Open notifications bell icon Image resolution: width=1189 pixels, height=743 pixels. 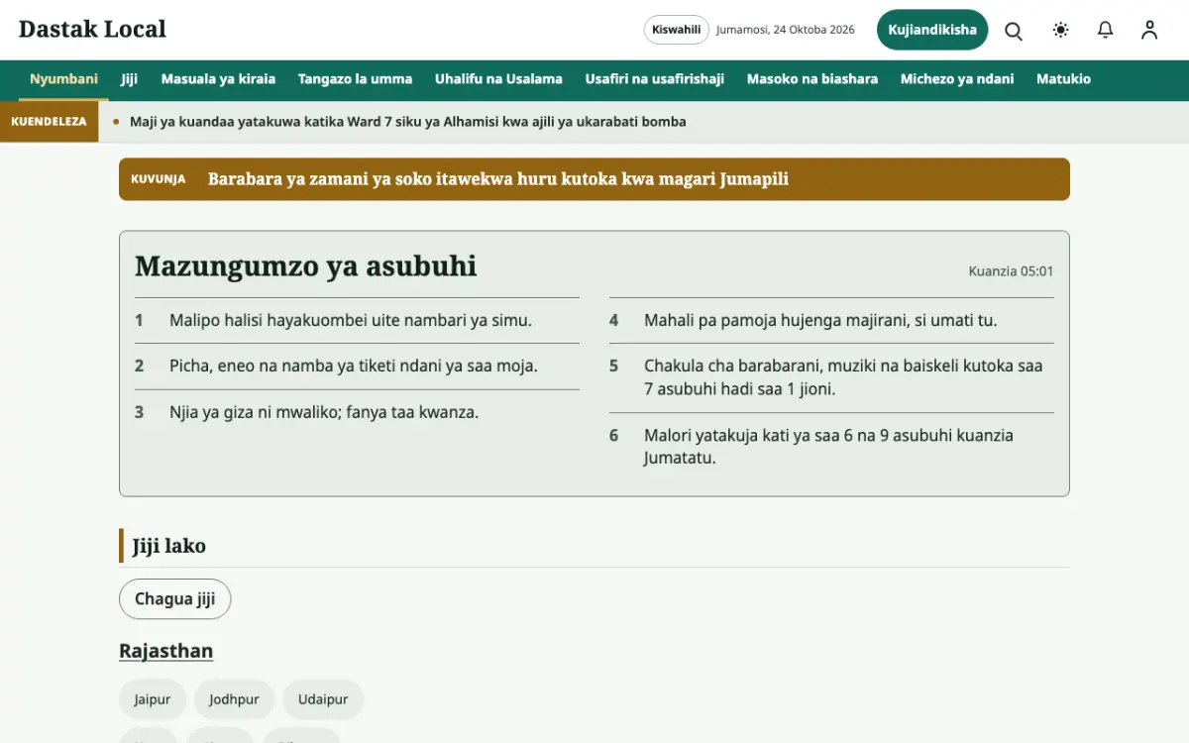(1106, 31)
